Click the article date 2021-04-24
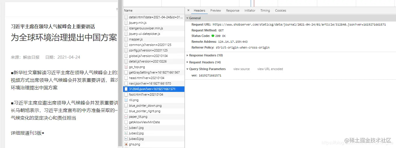The image size is (396, 148). coord(69,57)
